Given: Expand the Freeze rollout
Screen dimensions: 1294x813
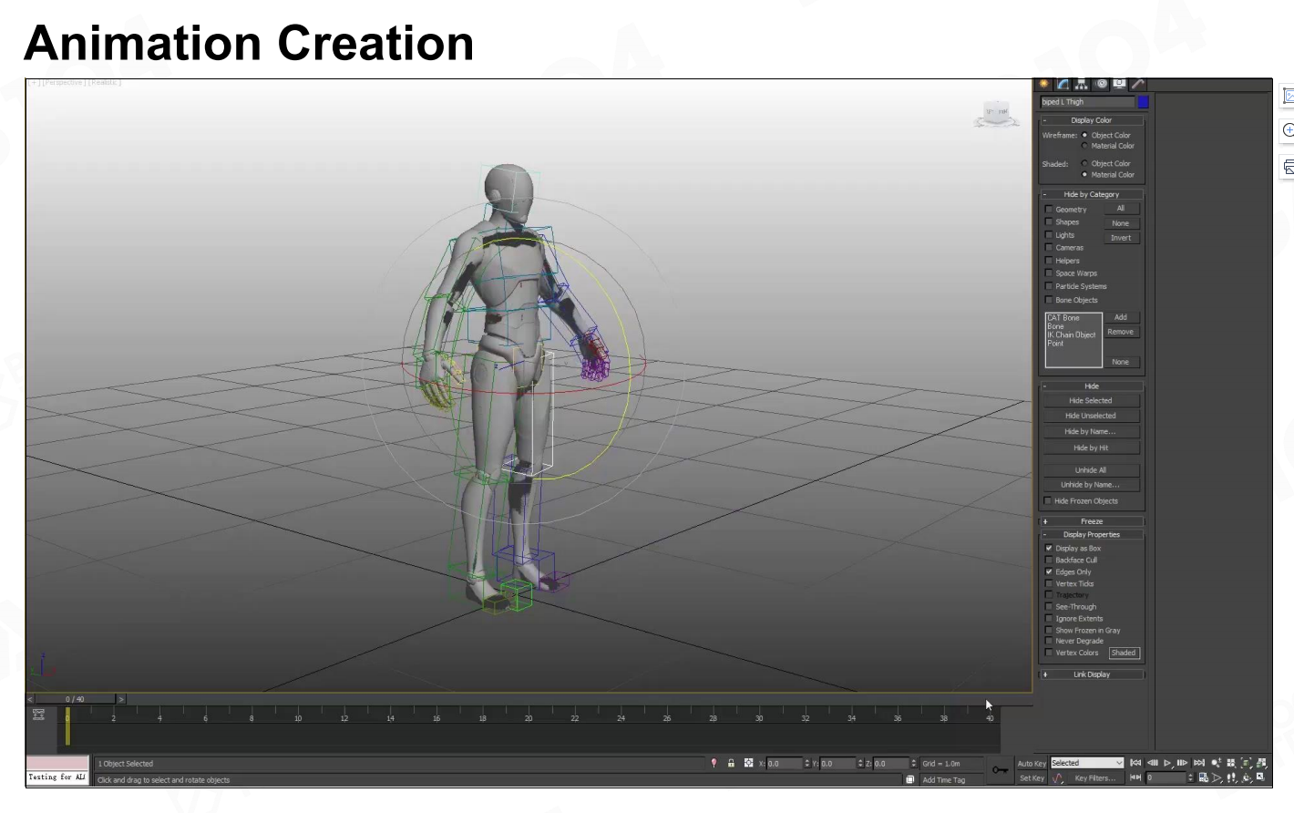Looking at the screenshot, I should [x=1092, y=521].
